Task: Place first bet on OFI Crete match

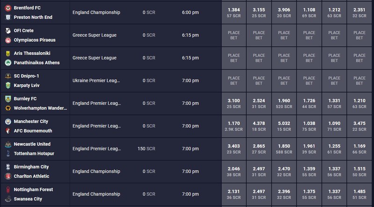Action: (x=234, y=36)
